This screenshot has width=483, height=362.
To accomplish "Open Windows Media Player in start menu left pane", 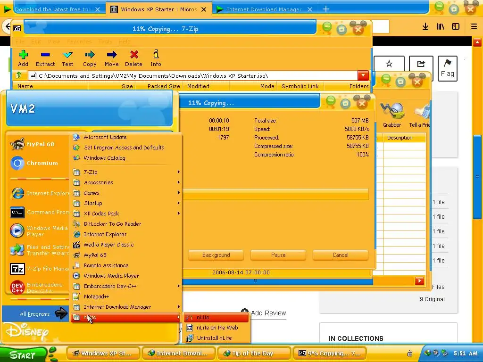I will pyautogui.click(x=39, y=231).
